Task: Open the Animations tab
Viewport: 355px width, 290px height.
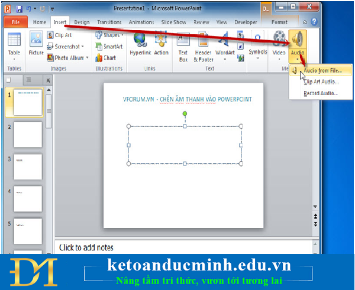Action: (141, 22)
